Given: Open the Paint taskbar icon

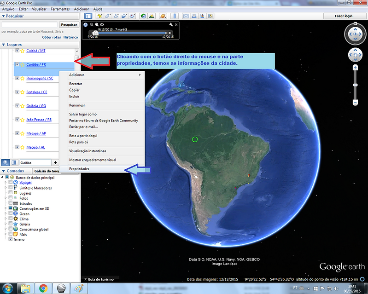Looking at the screenshot, I should pyautogui.click(x=79, y=288).
